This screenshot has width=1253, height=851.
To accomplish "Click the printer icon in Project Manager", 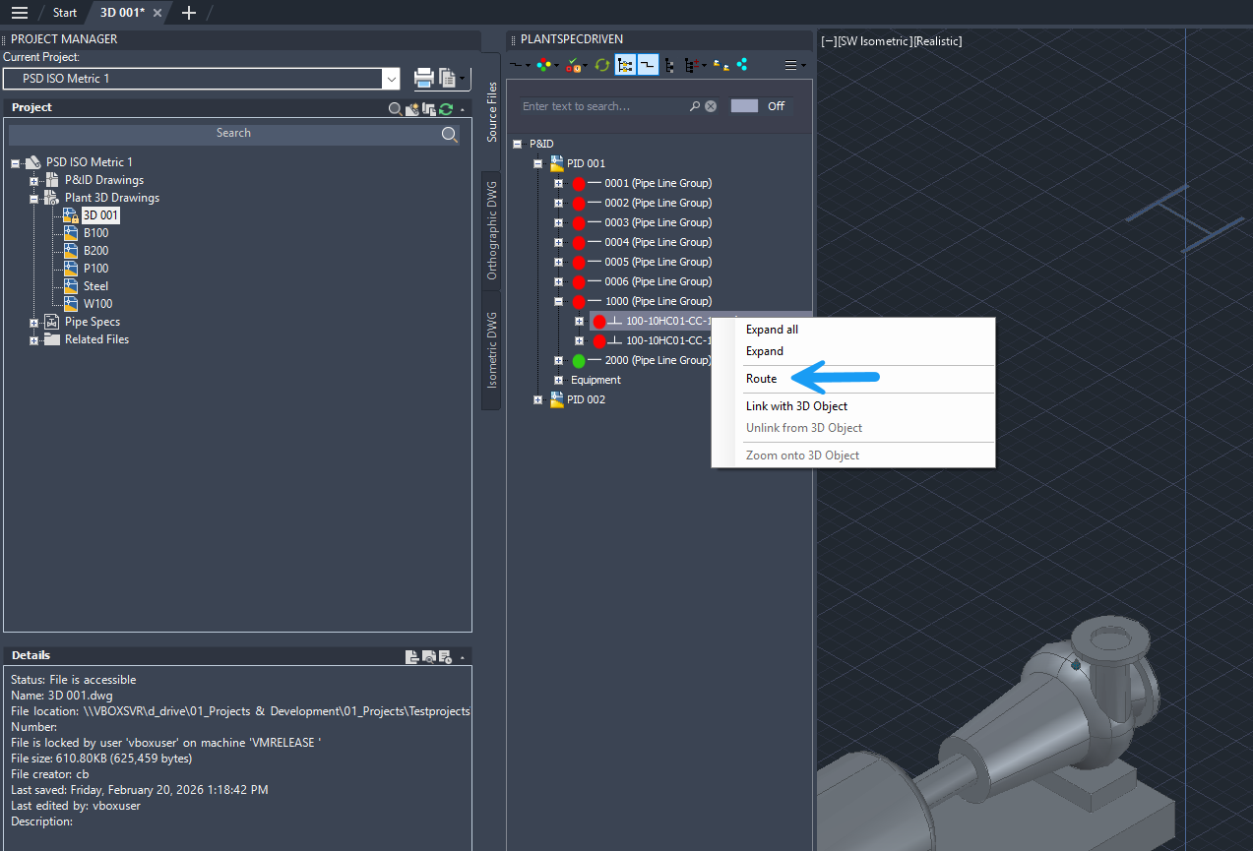I will coord(424,78).
